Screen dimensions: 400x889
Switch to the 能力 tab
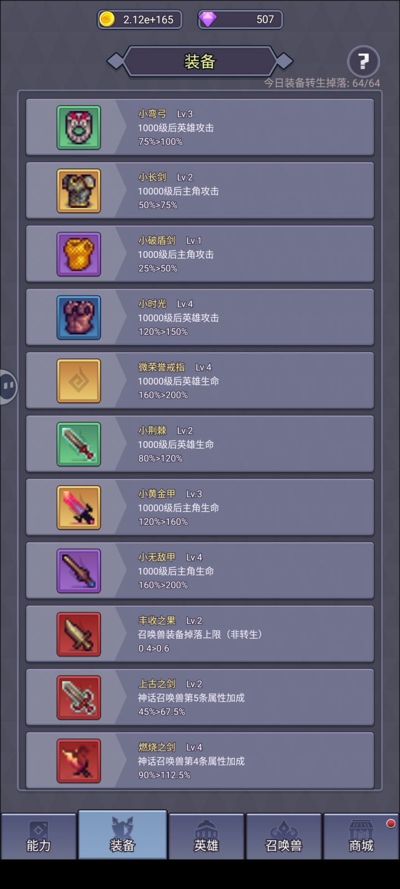coord(38,836)
